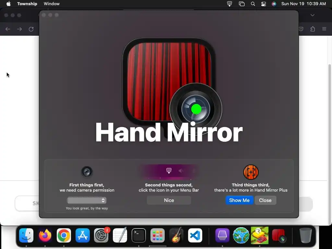Open Google Chrome from the Dock
The image size is (332, 249).
pos(64,235)
